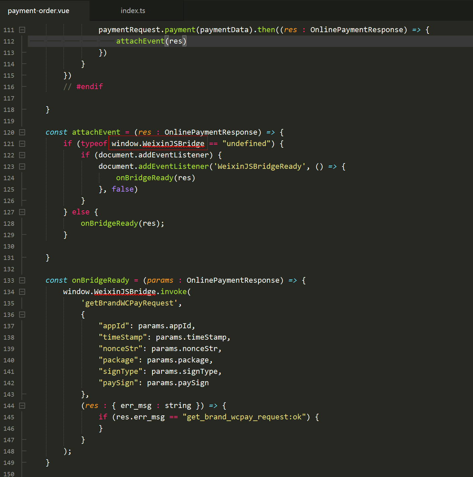Click the params parameter on line 133
Screen dimensions: 473x477
(160, 280)
